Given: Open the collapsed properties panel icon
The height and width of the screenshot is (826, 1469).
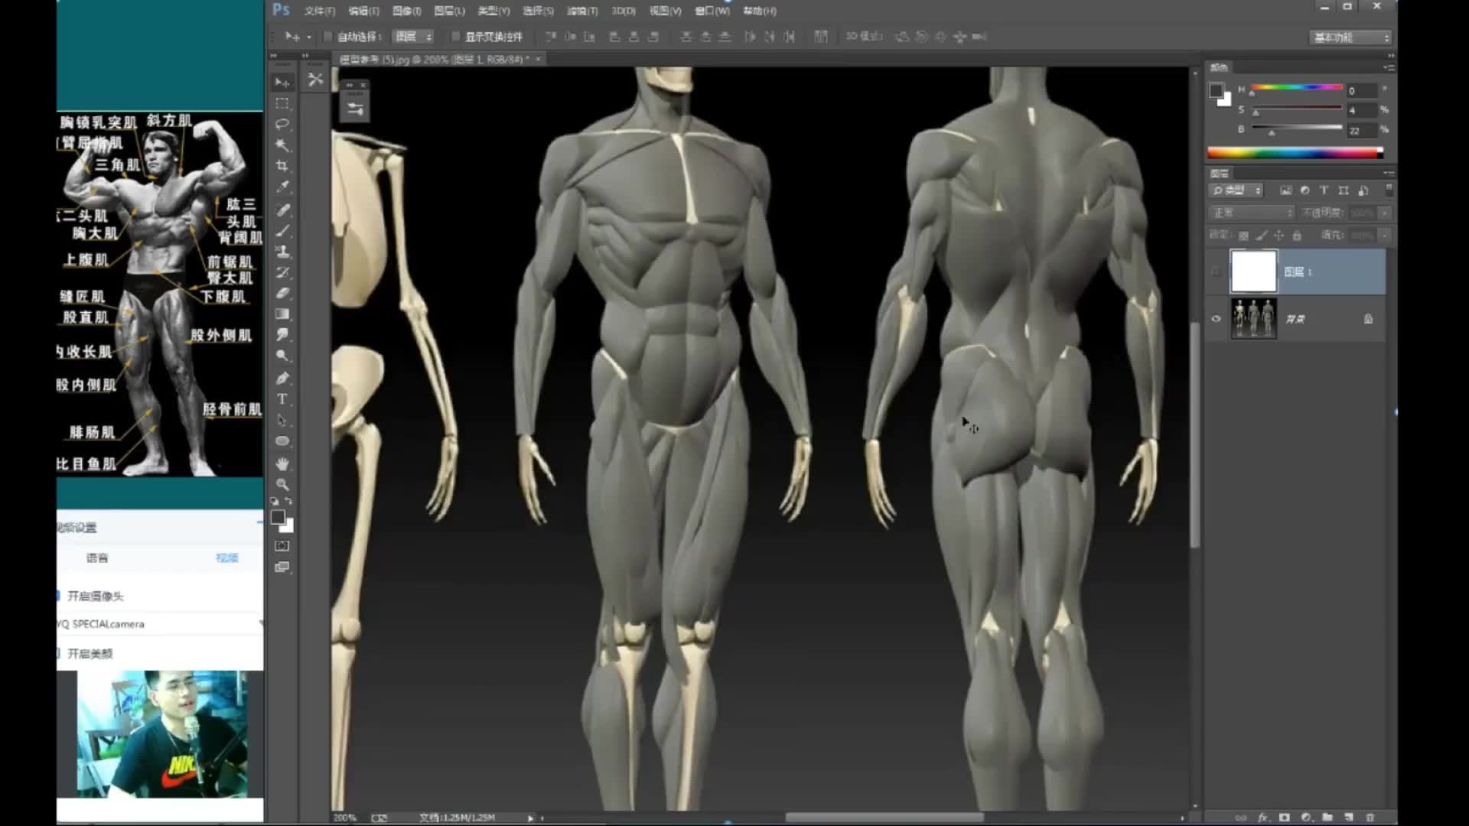Looking at the screenshot, I should tap(355, 109).
